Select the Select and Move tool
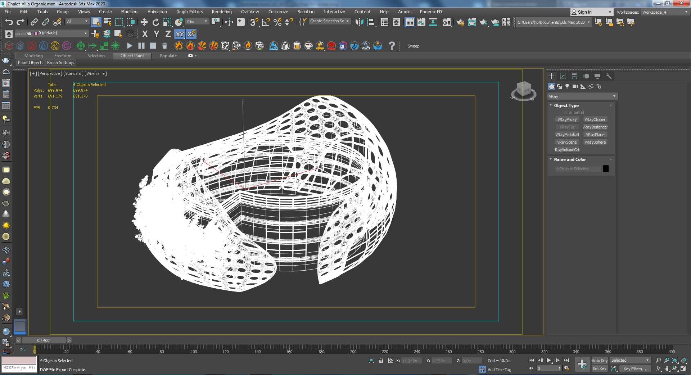This screenshot has height=375, width=691. (144, 22)
